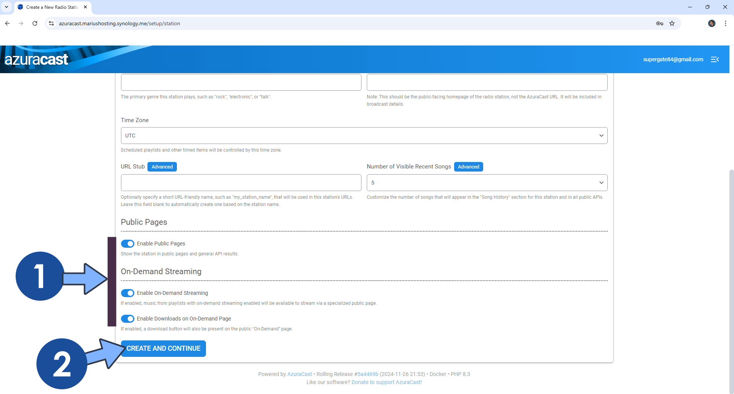The width and height of the screenshot is (734, 394).
Task: Toggle Enable On-Demand Streaming switch
Action: [x=128, y=293]
